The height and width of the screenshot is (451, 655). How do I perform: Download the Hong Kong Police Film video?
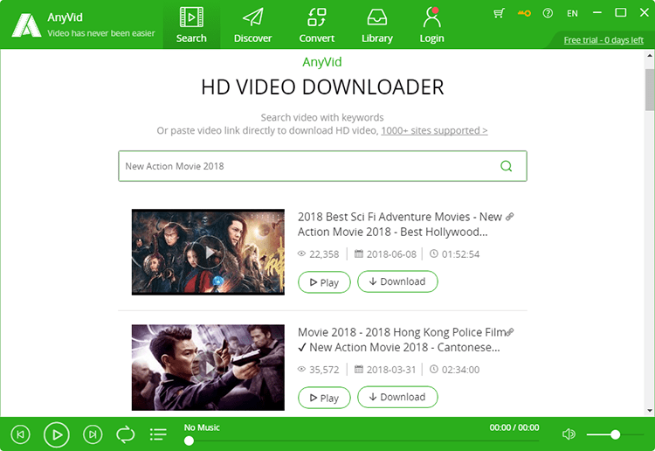click(x=397, y=397)
